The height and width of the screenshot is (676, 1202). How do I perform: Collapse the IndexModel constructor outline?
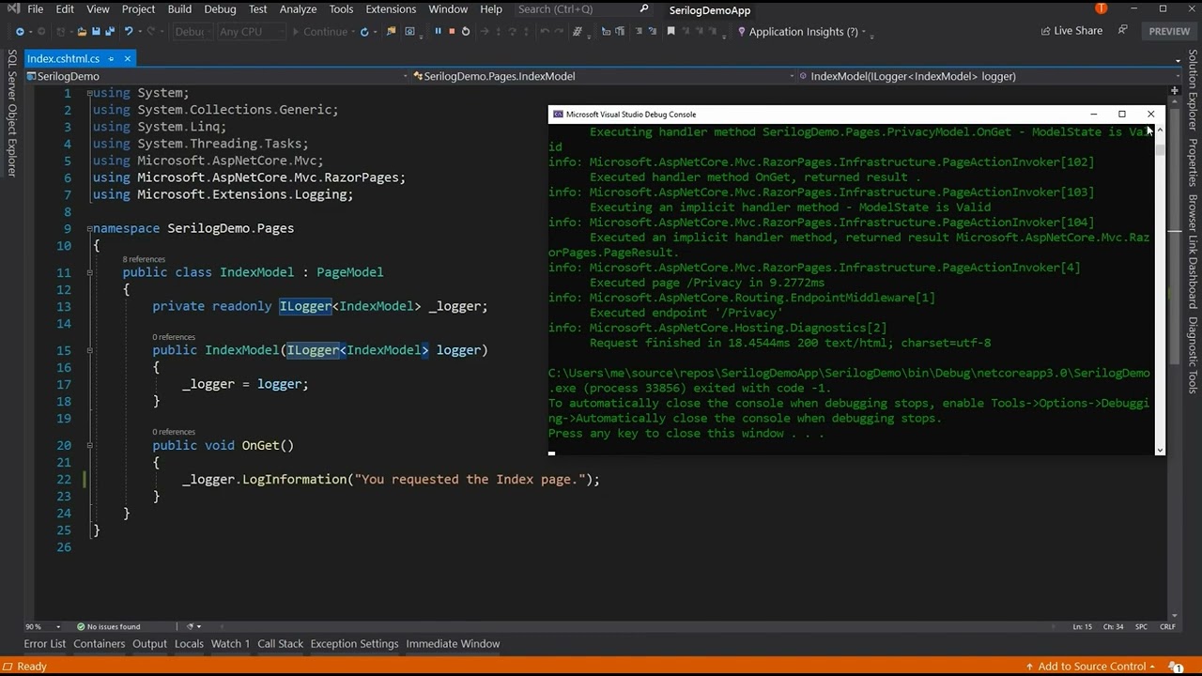(x=90, y=350)
